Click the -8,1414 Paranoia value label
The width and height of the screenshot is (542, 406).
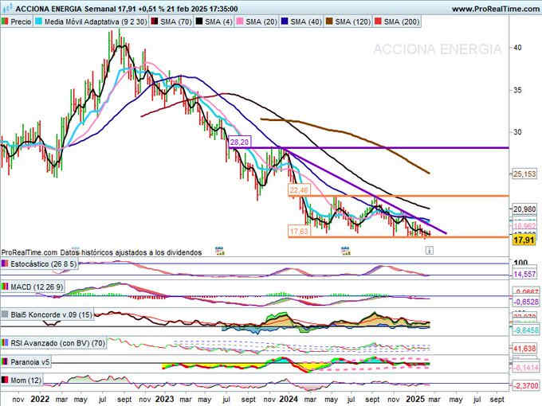[525, 368]
